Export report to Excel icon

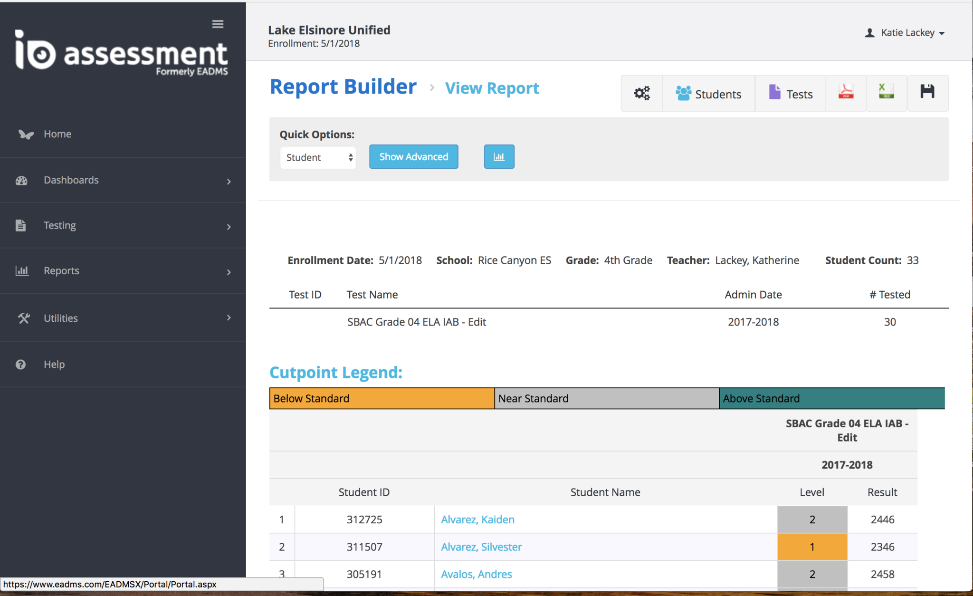(x=886, y=93)
